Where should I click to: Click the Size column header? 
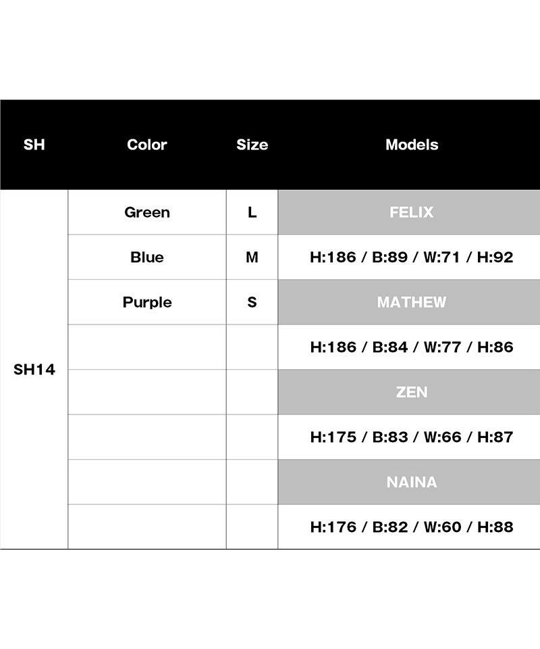252,145
